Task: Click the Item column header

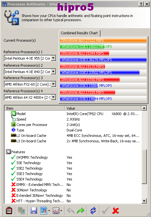Action: (35, 108)
